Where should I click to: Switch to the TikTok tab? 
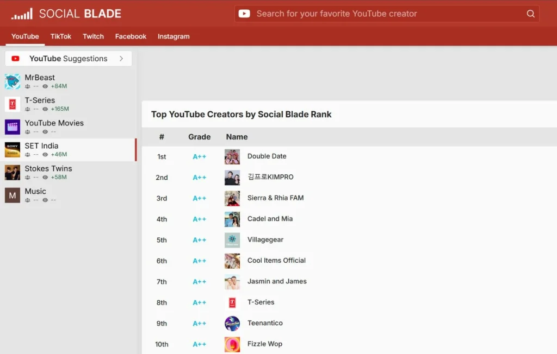tap(61, 36)
